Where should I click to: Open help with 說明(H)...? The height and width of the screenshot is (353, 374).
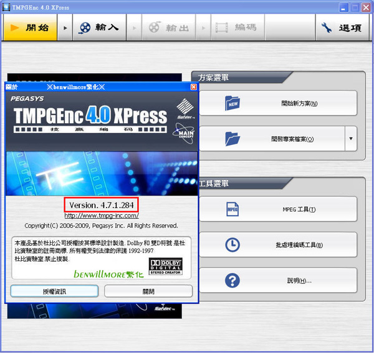(x=278, y=281)
